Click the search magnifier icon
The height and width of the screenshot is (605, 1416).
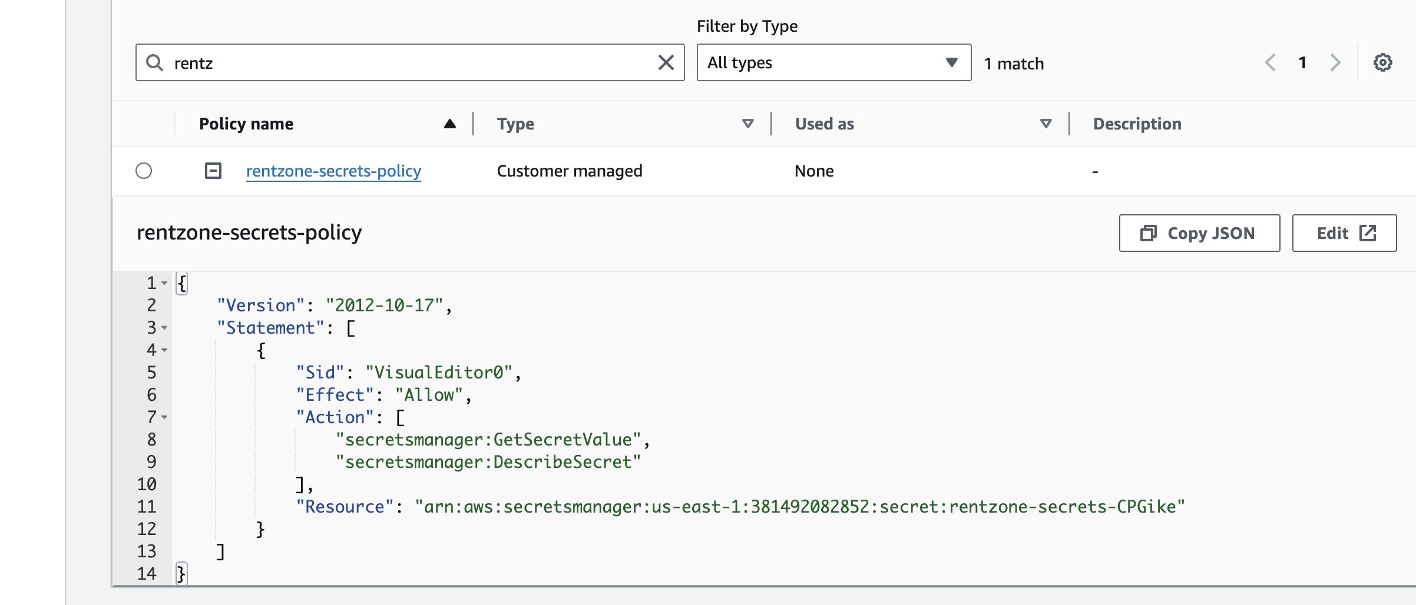[154, 62]
